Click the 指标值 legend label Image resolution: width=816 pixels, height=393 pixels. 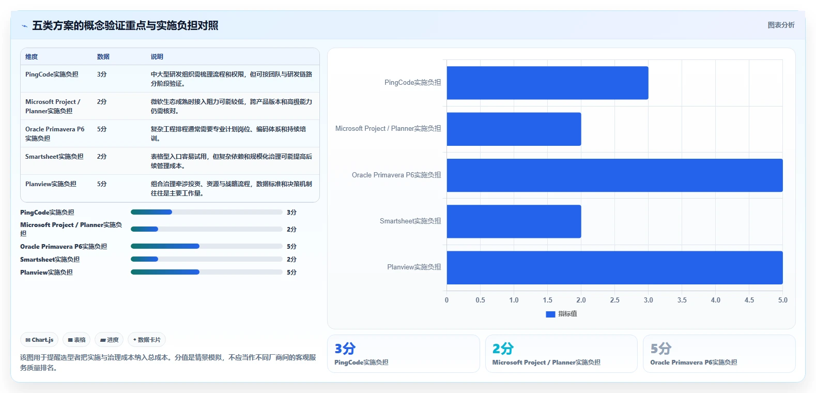[567, 314]
